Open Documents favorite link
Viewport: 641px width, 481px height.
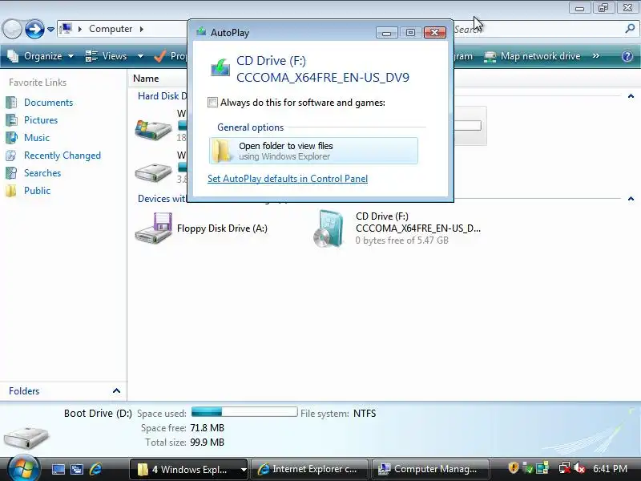pyautogui.click(x=49, y=103)
